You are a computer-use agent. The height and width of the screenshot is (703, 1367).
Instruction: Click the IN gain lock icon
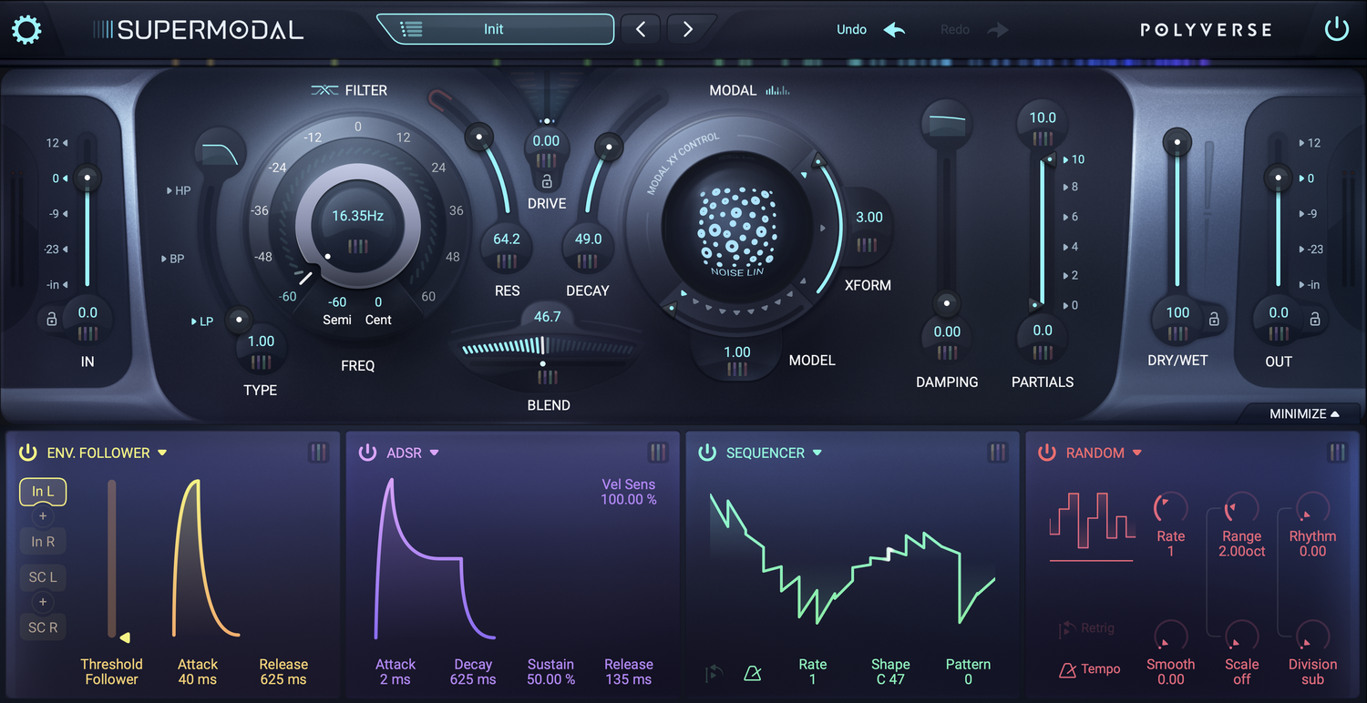click(x=51, y=319)
